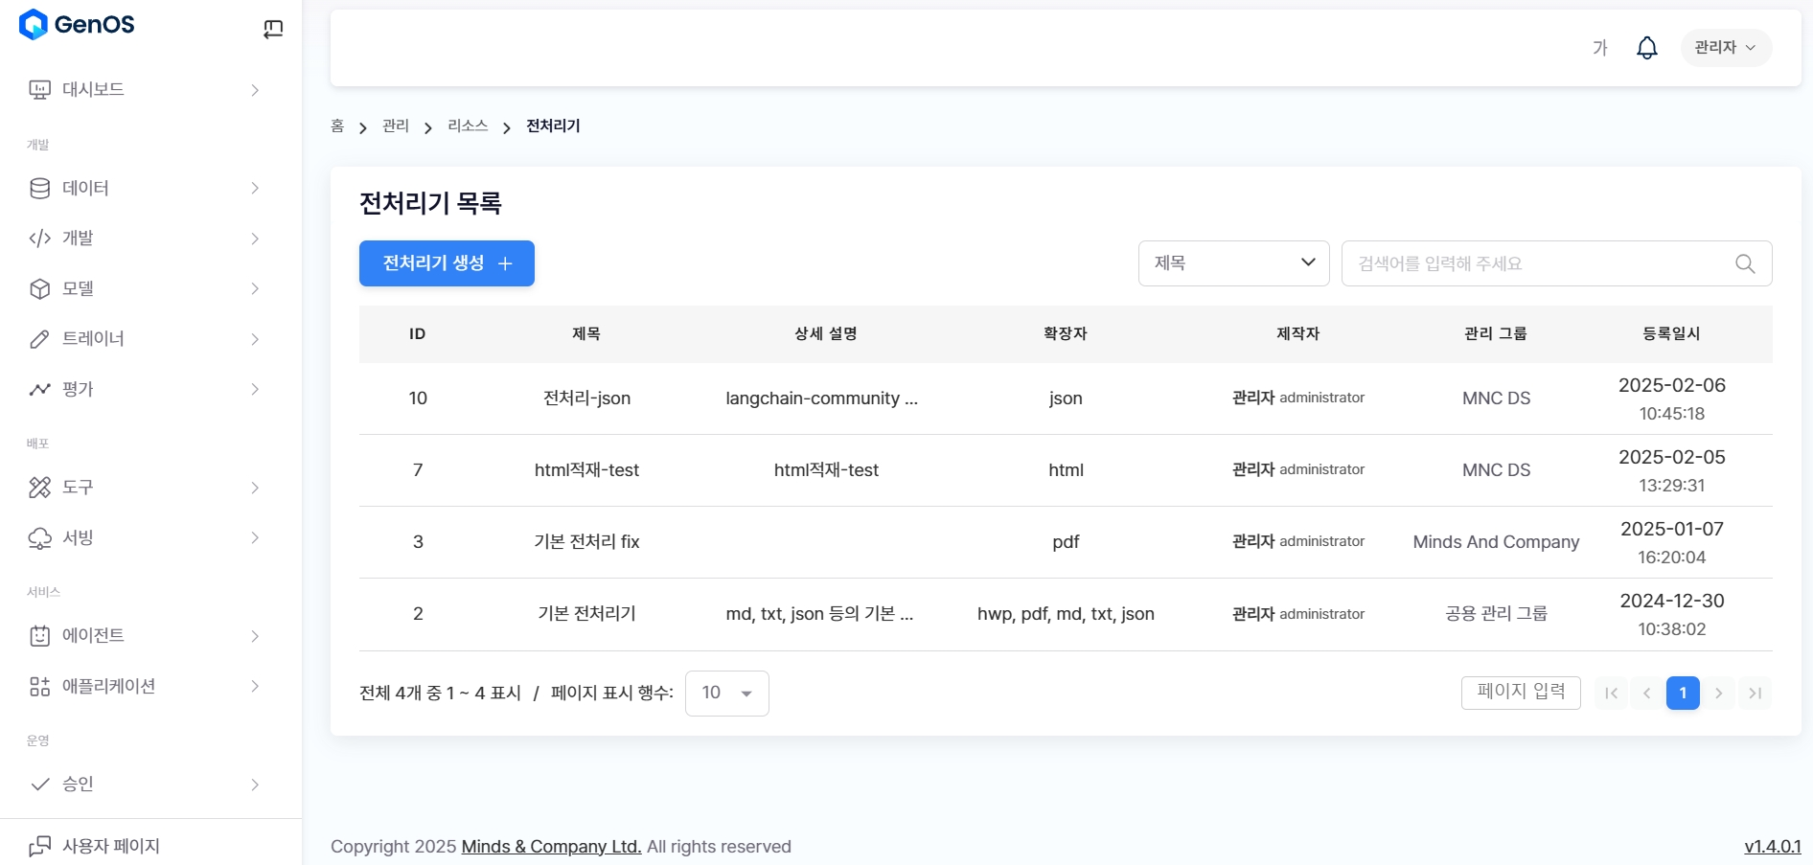Jump to last page arrow icon
Image resolution: width=1813 pixels, height=865 pixels.
click(1755, 693)
